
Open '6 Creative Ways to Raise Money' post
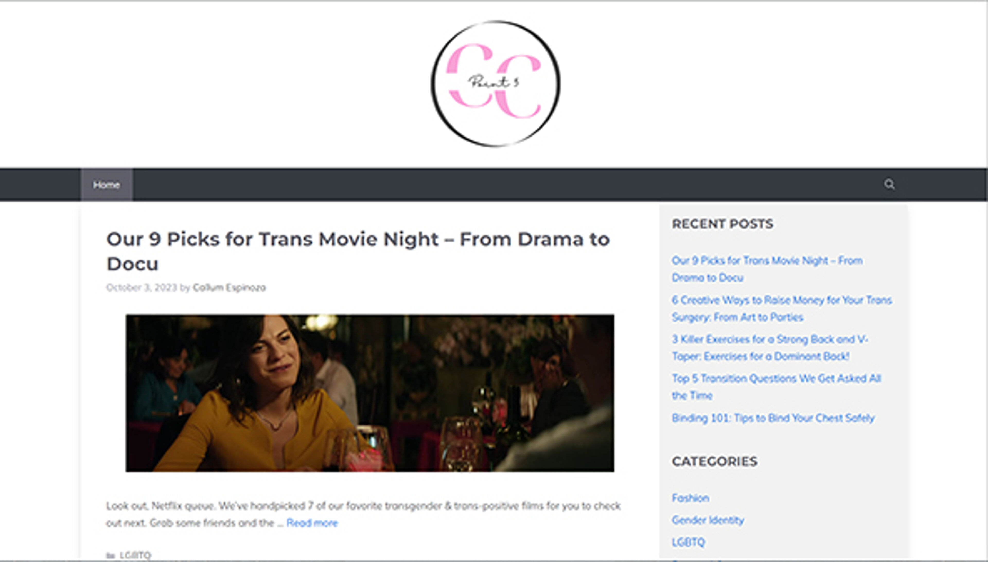(782, 309)
